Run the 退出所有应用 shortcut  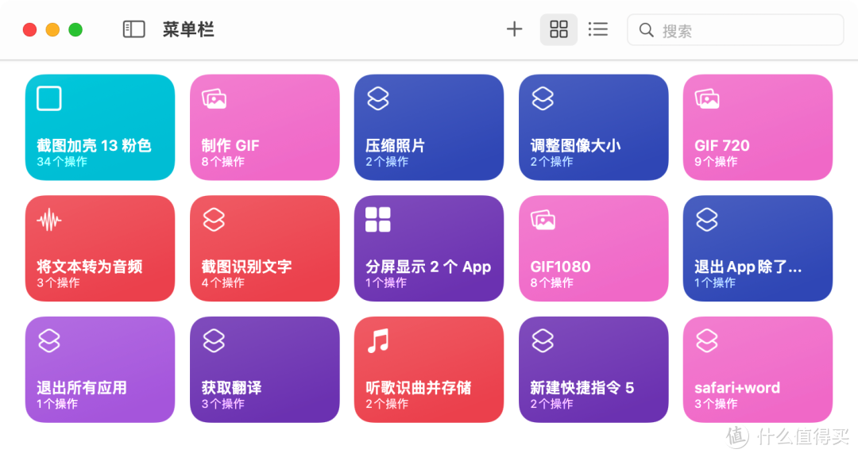click(x=100, y=370)
